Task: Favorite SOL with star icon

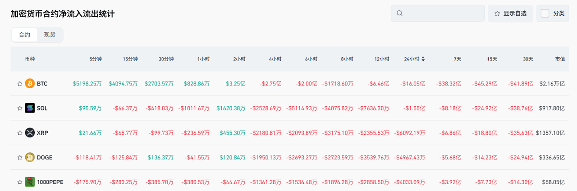Action: [20, 109]
